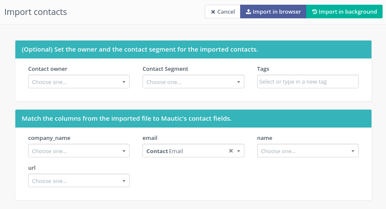Click the Tags input field
Screen dimensions: 386x209
point(308,82)
